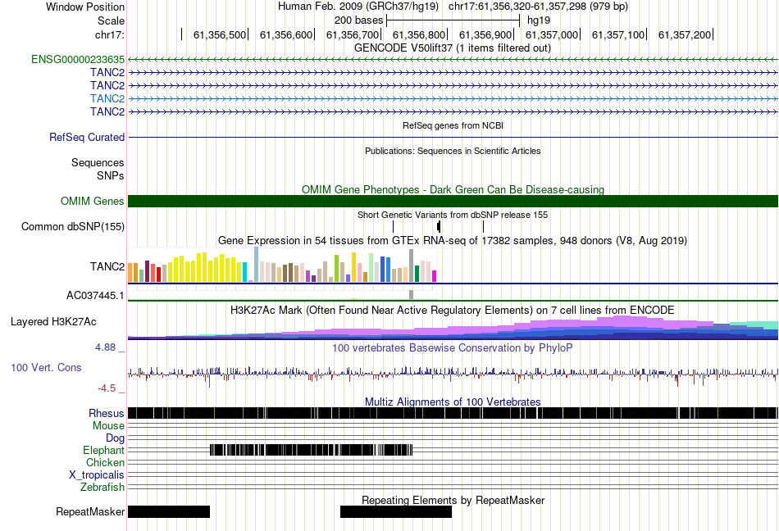The height and width of the screenshot is (531, 779).
Task: Click the SNPs track label
Action: tap(111, 175)
